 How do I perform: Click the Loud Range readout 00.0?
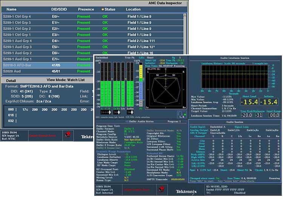(274, 115)
